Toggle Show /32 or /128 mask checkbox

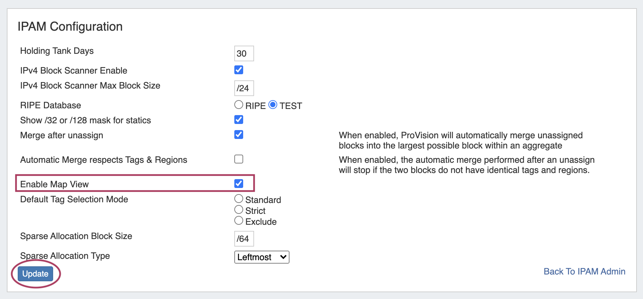pos(239,120)
